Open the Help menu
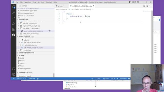The height and width of the screenshot is (92, 164). pyautogui.click(x=55, y=2)
